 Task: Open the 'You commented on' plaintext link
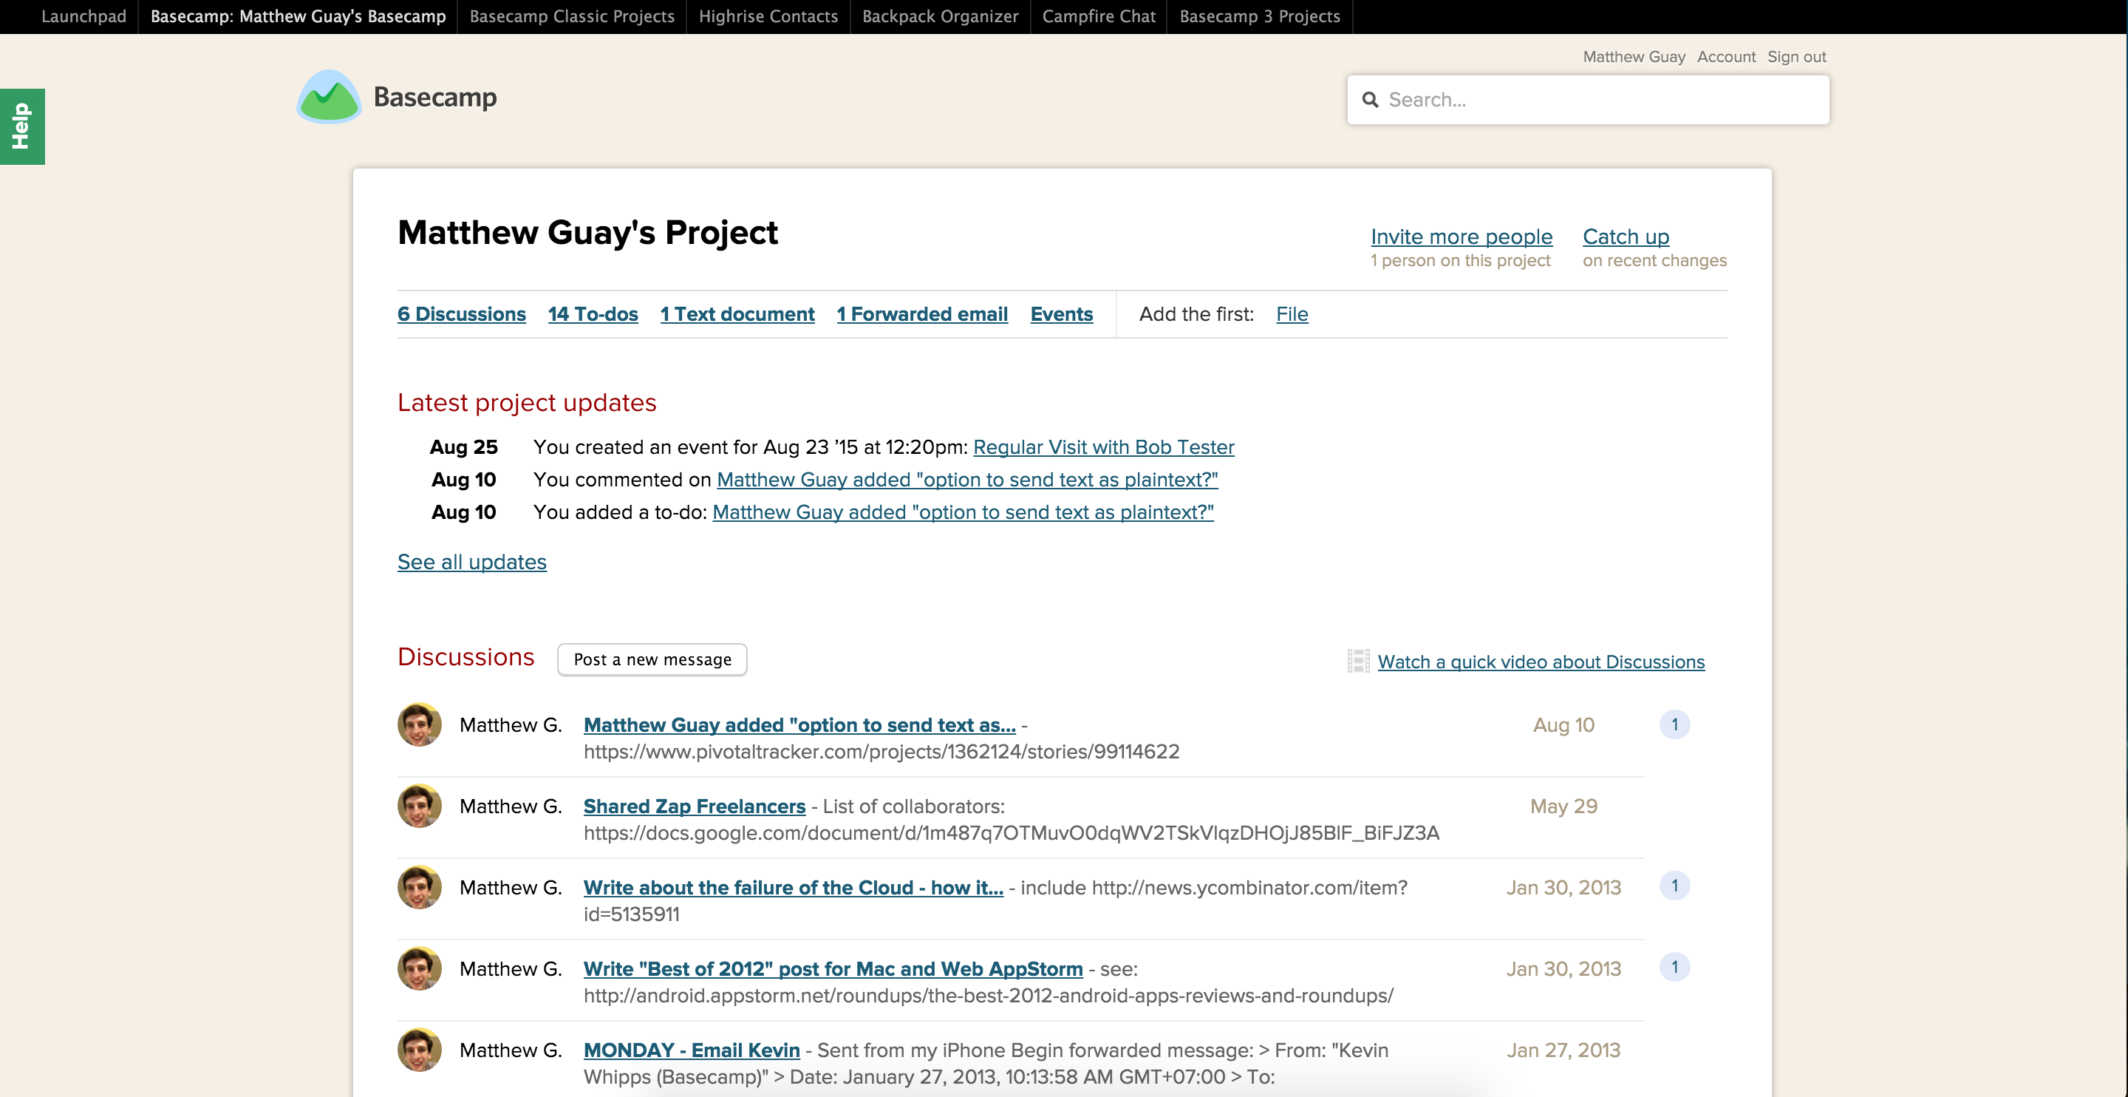point(967,480)
